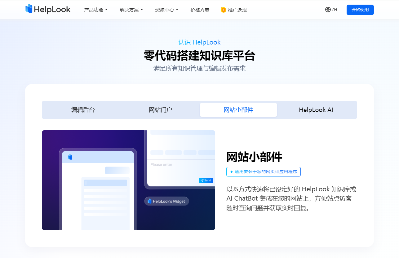Screen dimensions: 399x259
Task: Switch language using the ZH selector
Action: click(331, 10)
